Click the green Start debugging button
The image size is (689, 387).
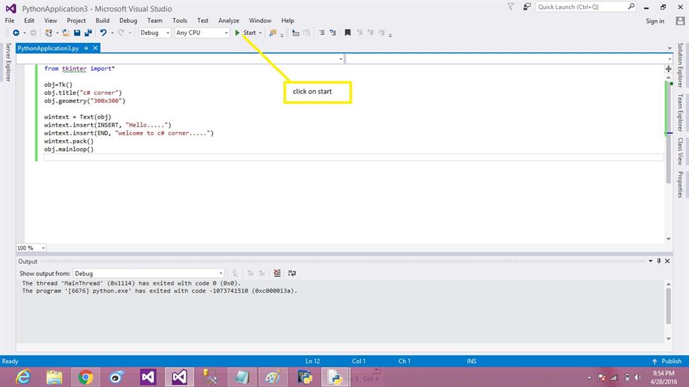pyautogui.click(x=246, y=32)
